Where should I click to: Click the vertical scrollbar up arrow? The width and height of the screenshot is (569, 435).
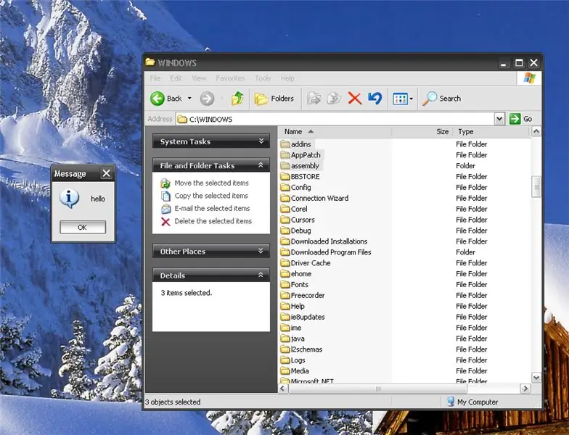coord(536,131)
